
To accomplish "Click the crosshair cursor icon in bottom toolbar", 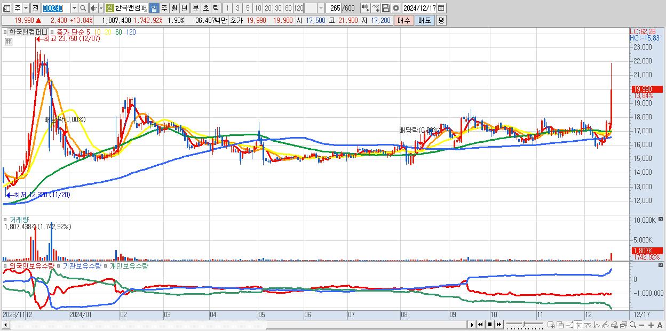I will point(578,325).
